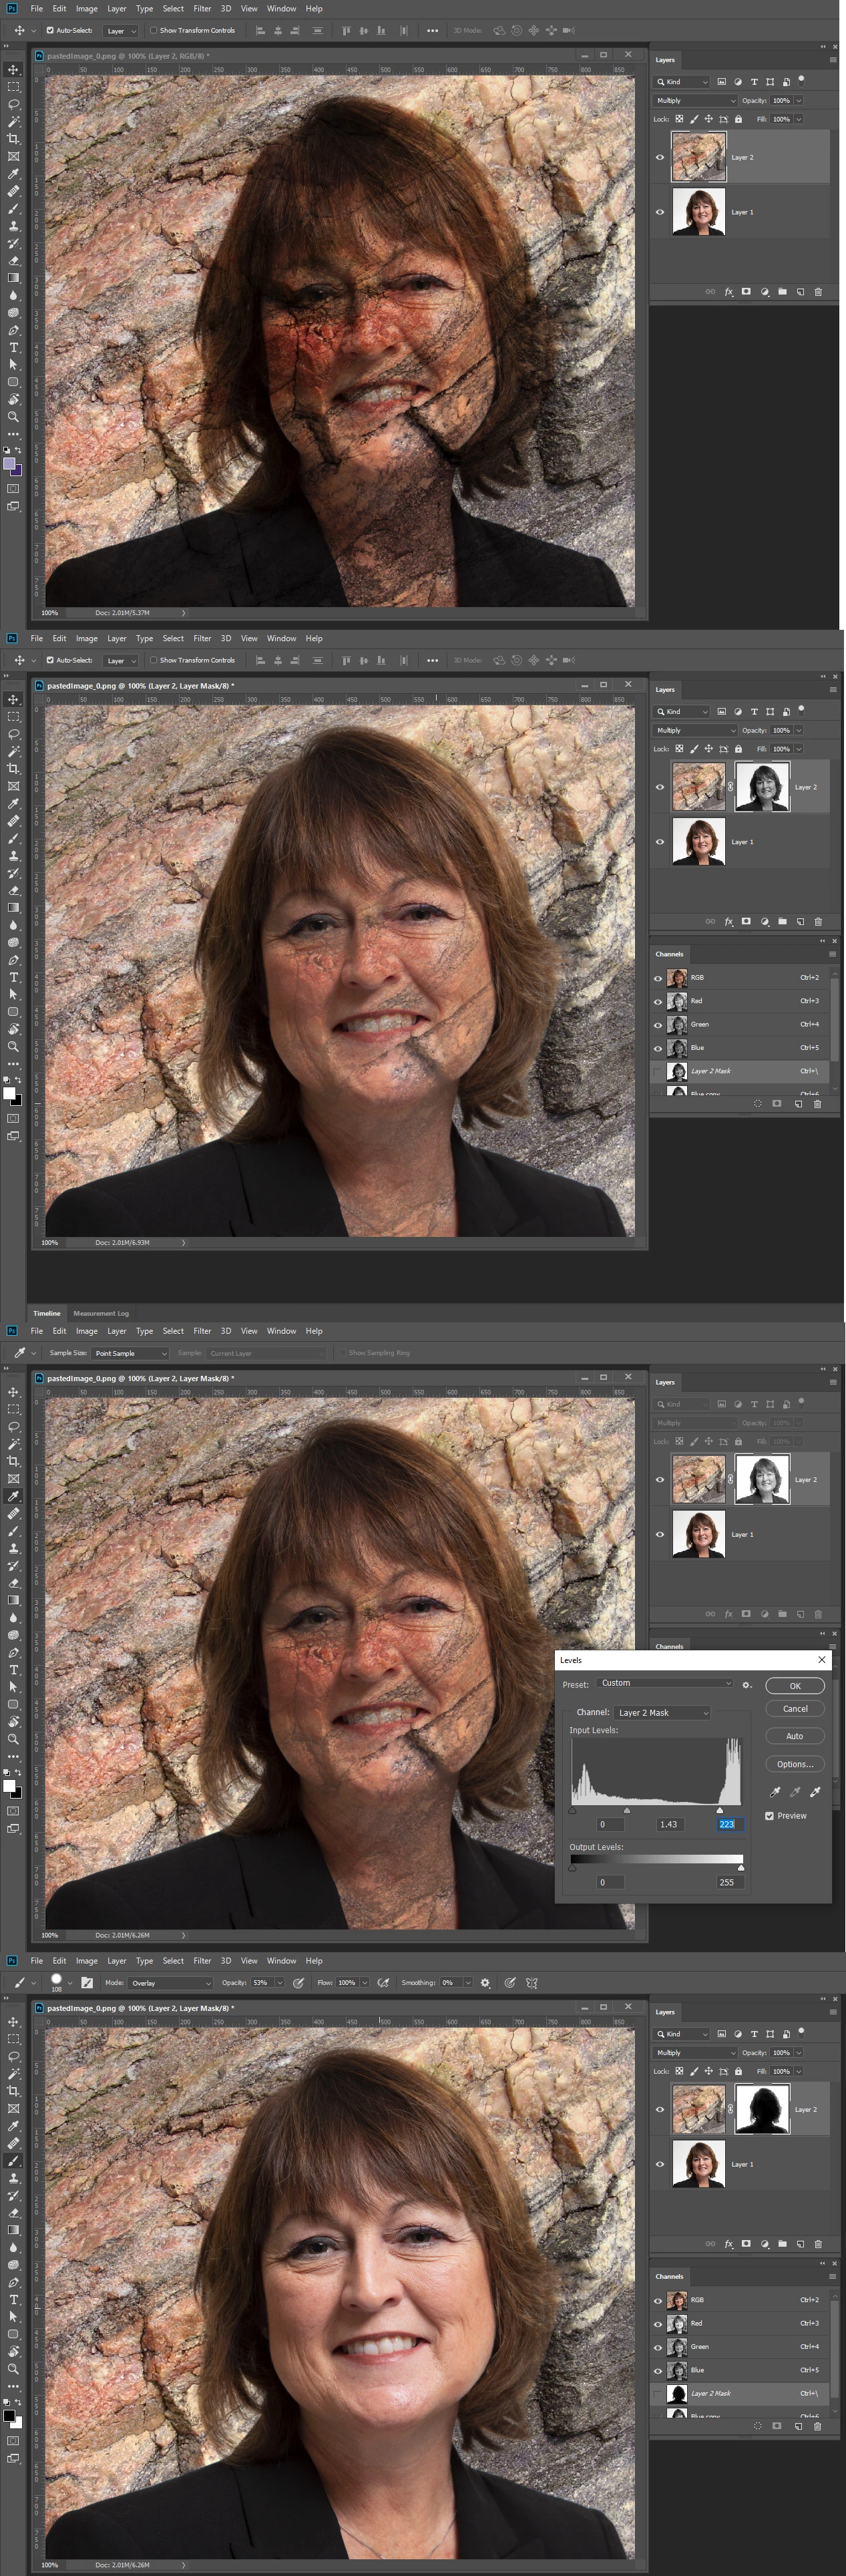Click the pressure-for-opacity icon after the Opacity field in the bottom screenshot
Screen dimensions: 846x2576
click(x=298, y=1983)
